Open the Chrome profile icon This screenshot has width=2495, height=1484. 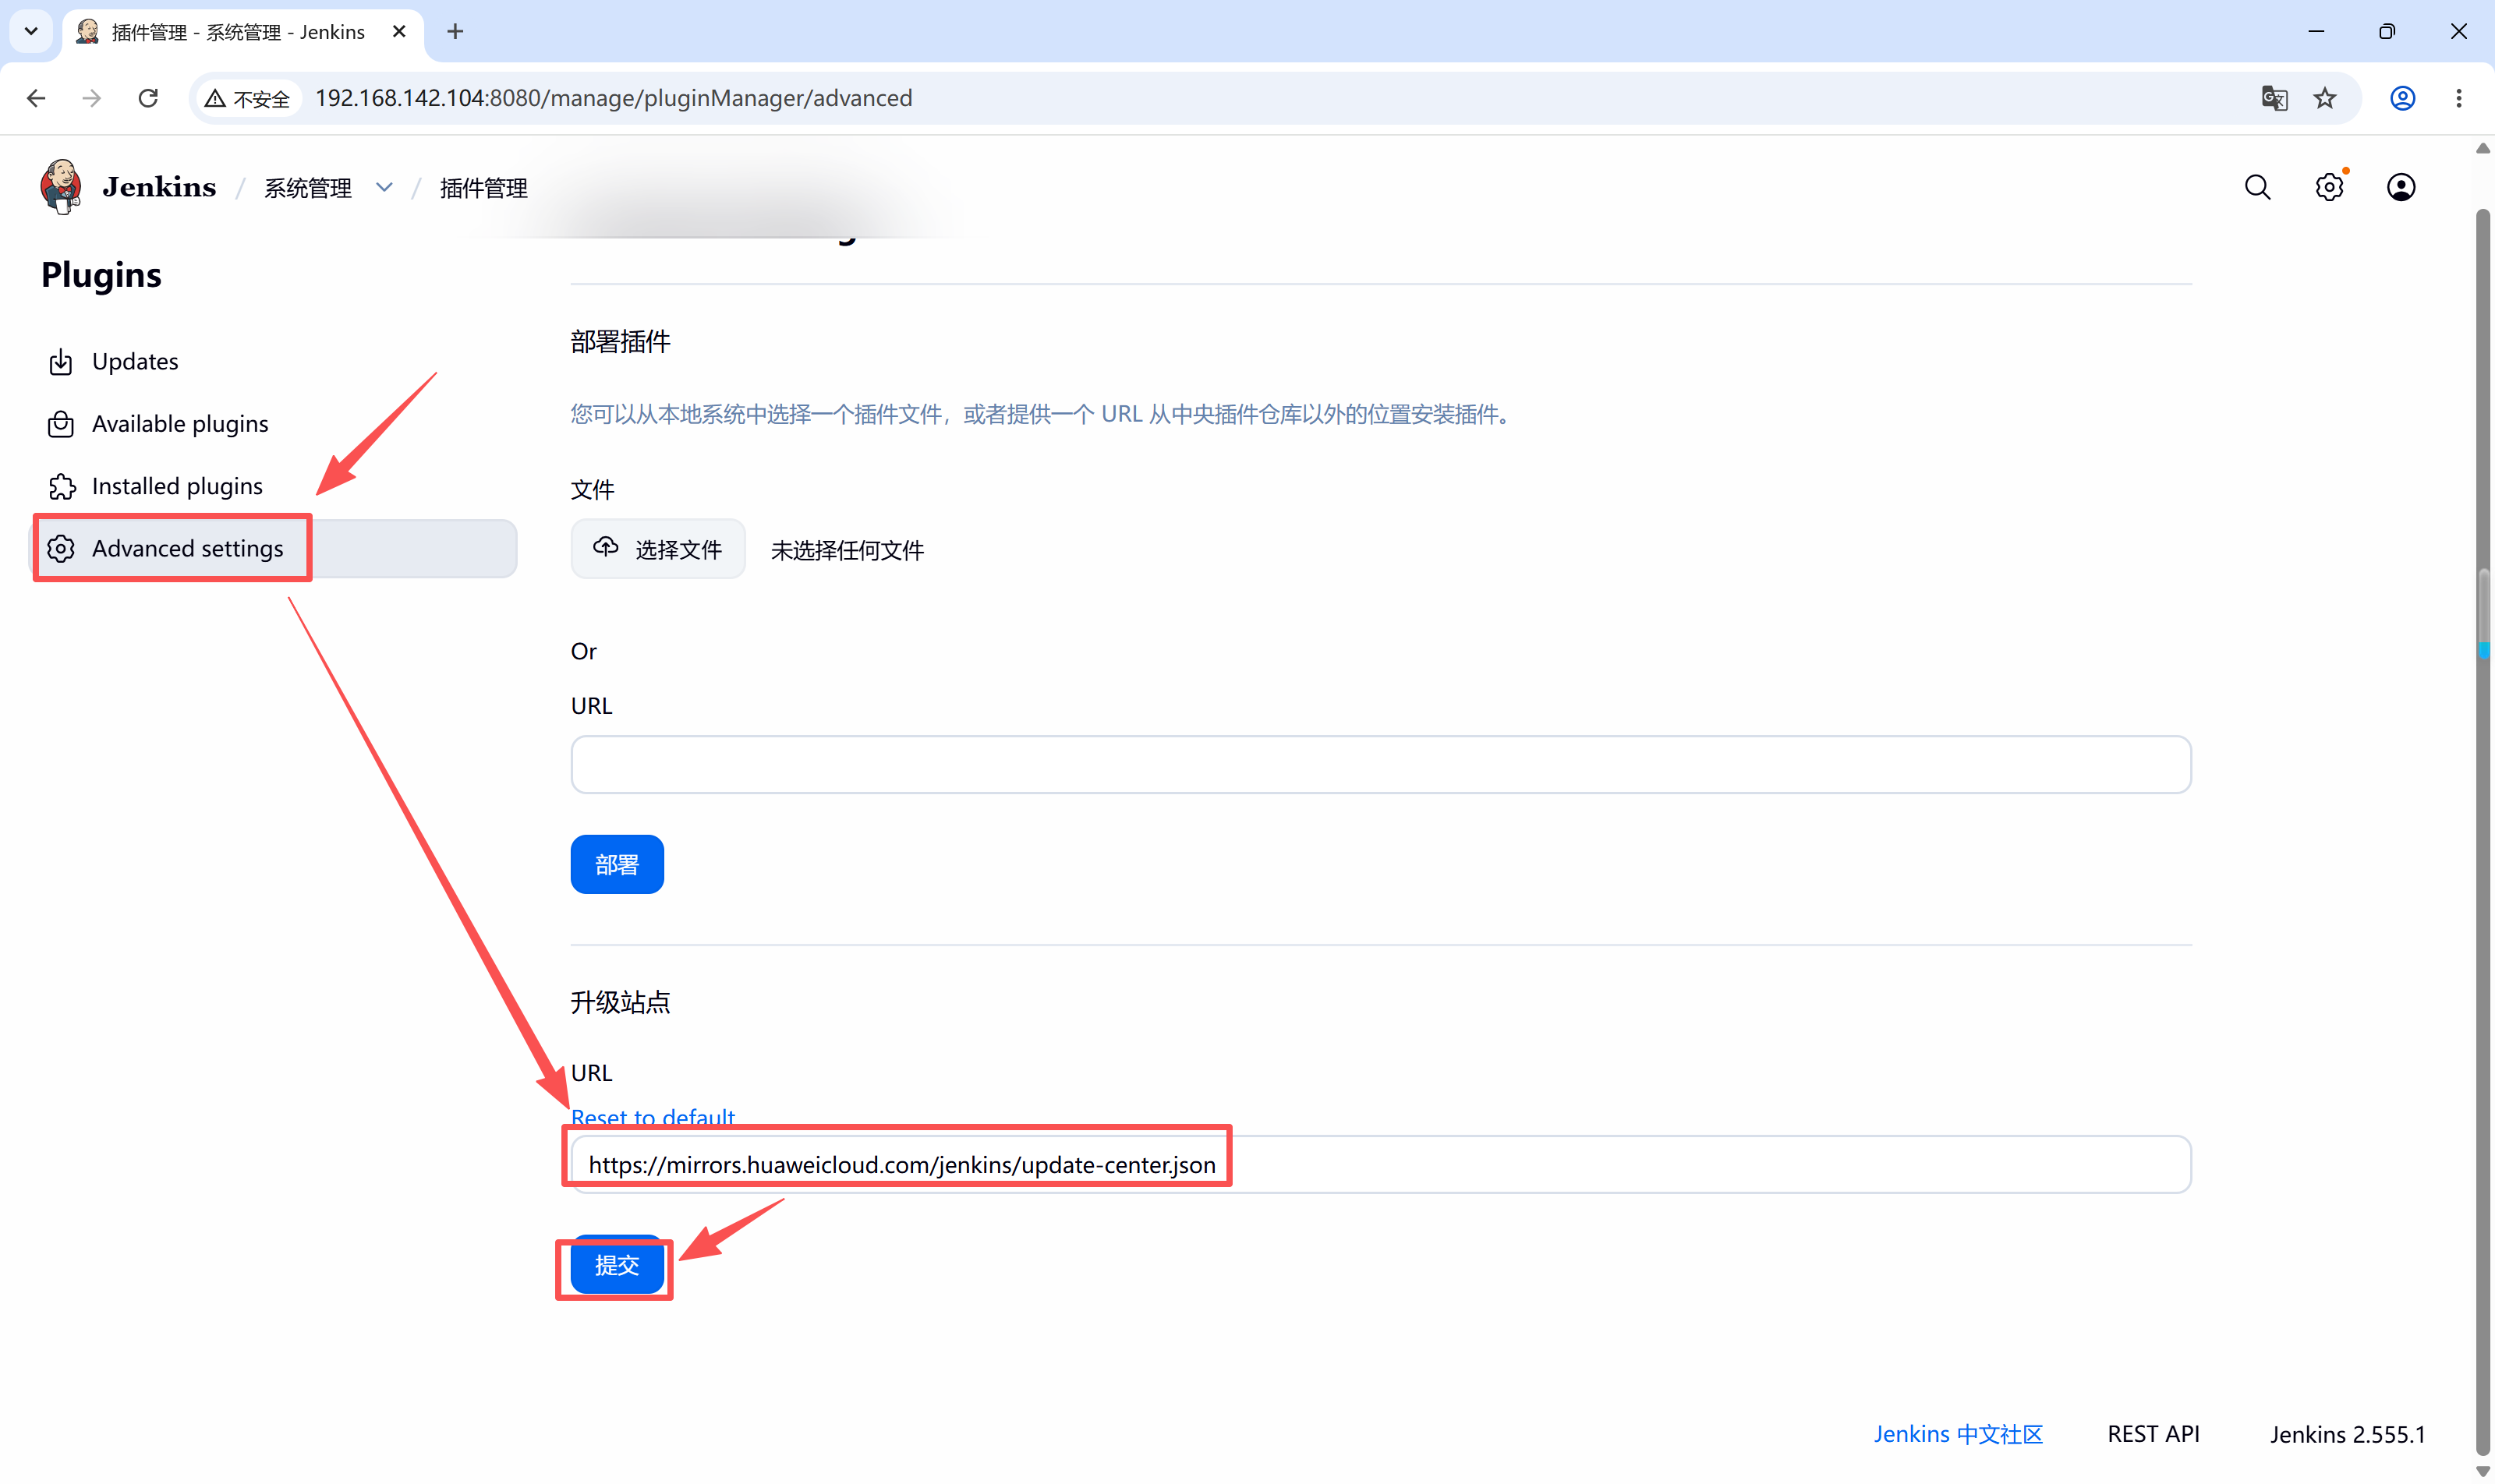(2403, 98)
